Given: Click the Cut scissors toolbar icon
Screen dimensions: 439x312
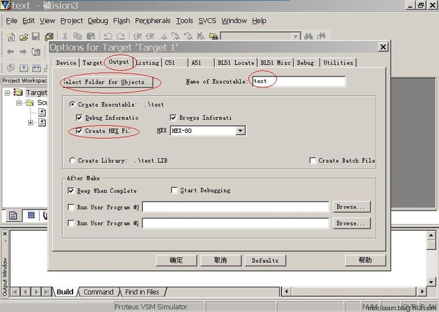Looking at the screenshot, I should tap(65, 36).
